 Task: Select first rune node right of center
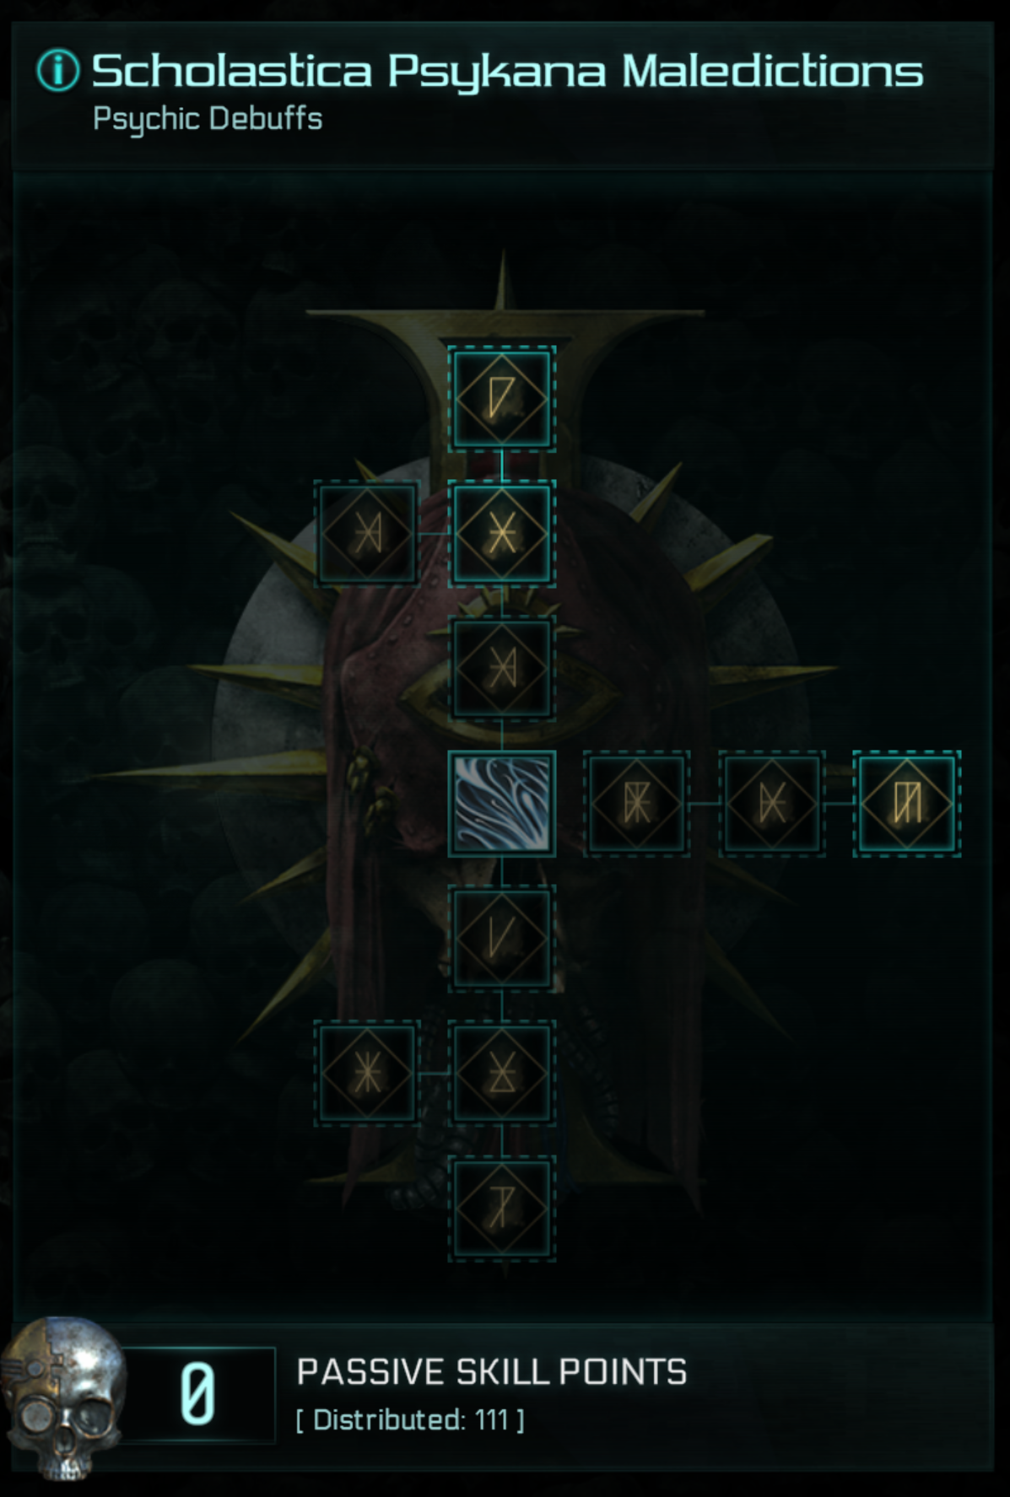click(x=637, y=804)
